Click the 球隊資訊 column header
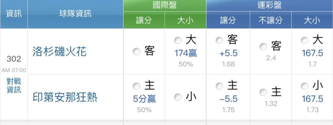 click(x=75, y=14)
